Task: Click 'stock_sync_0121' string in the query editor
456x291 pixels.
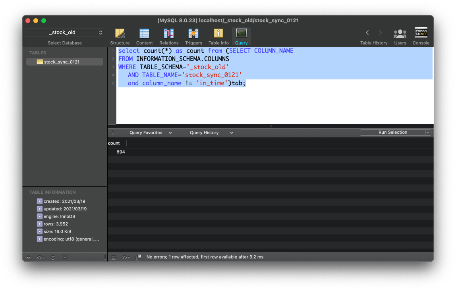Action: click(x=212, y=75)
